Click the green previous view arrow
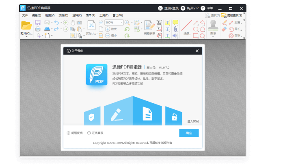Image resolution: width=281 pixels, height=166 pixels. coord(66,23)
